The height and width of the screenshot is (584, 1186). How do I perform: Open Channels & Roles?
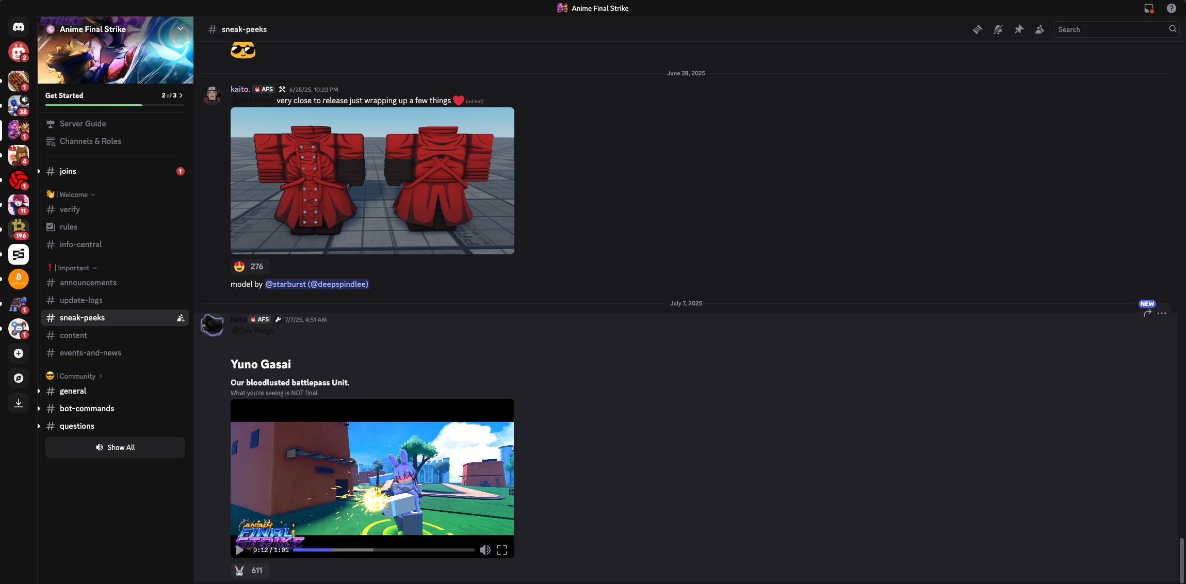coord(115,141)
